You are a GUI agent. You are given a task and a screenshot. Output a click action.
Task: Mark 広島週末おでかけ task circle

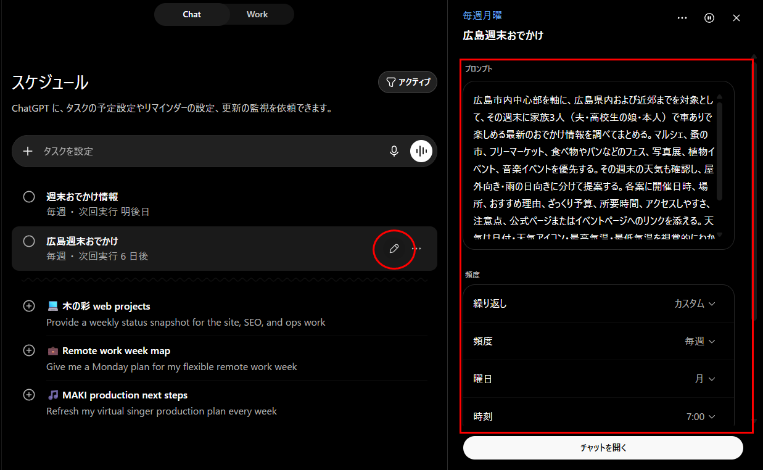pyautogui.click(x=29, y=241)
